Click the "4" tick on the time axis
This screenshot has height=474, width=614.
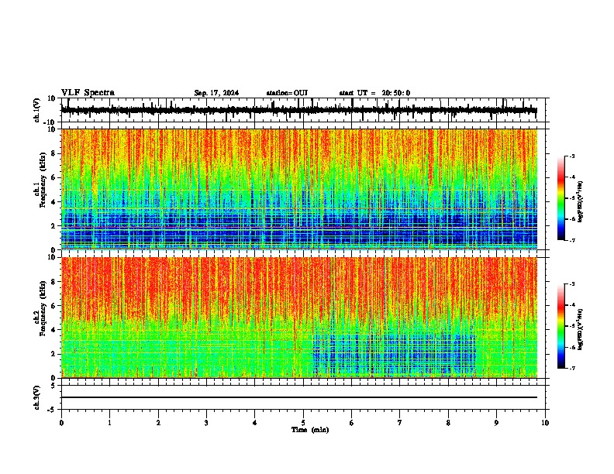255,423
